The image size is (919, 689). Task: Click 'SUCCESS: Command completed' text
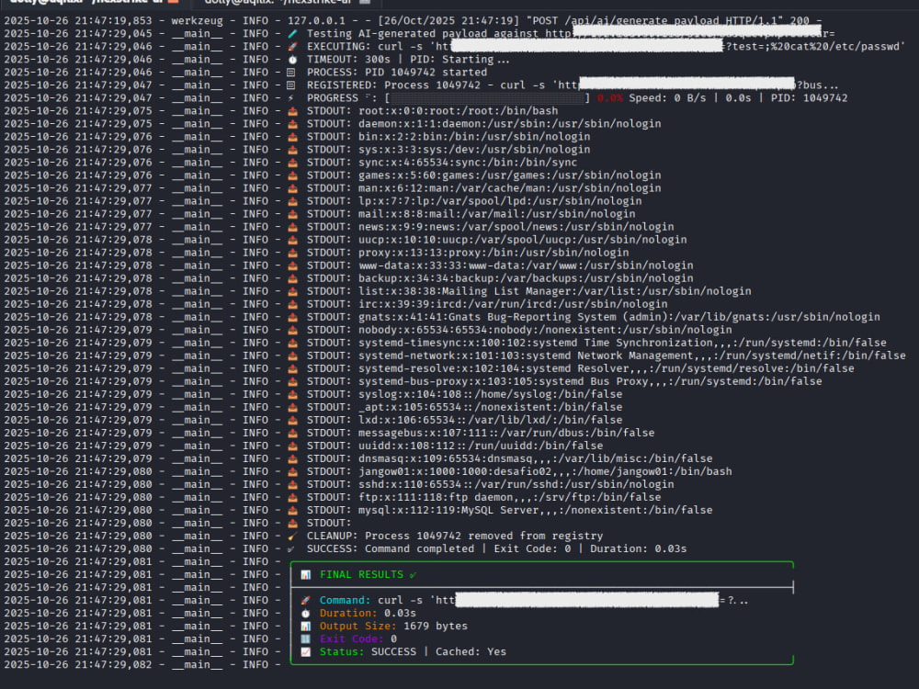click(x=391, y=549)
